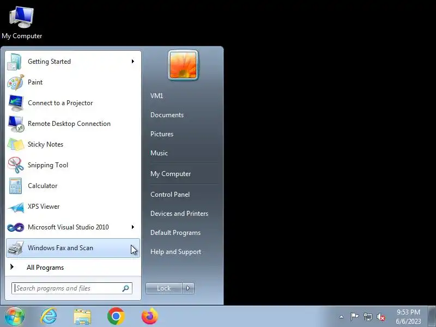Click the XPS Viewer paper-plane icon

click(16, 208)
